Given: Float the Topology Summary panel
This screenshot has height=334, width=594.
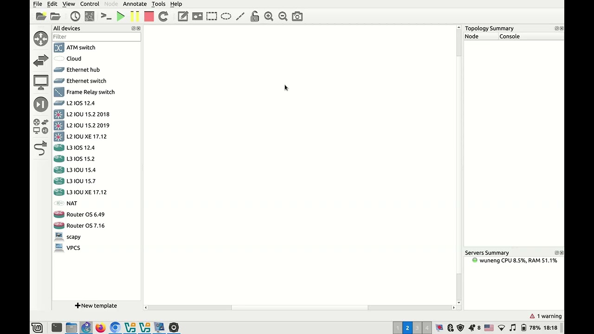Looking at the screenshot, I should [x=557, y=28].
